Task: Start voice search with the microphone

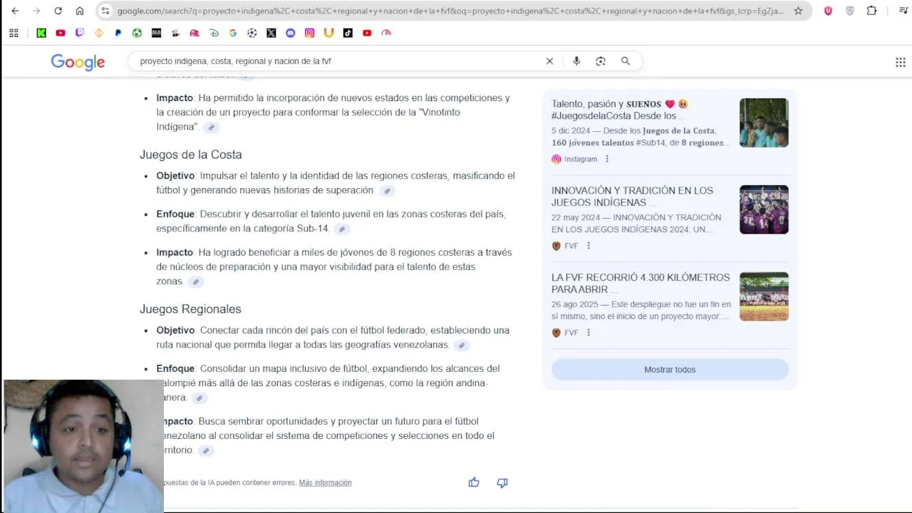Action: 576,61
